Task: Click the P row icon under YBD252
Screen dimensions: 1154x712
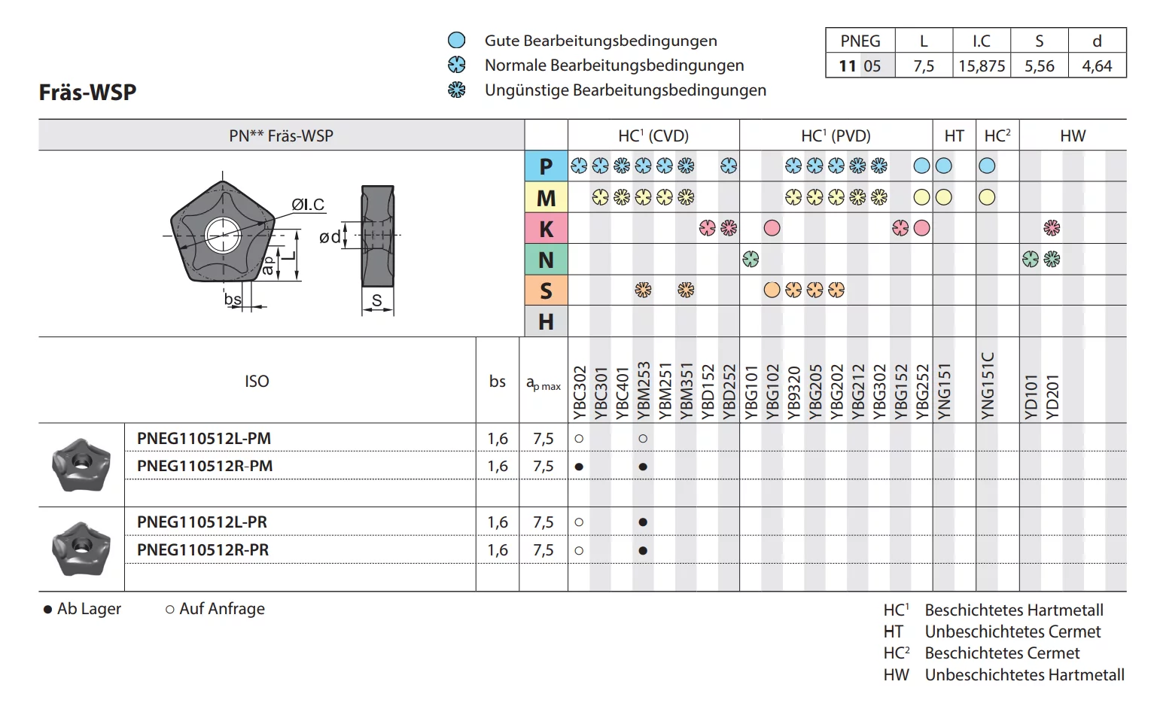Action: click(x=729, y=166)
